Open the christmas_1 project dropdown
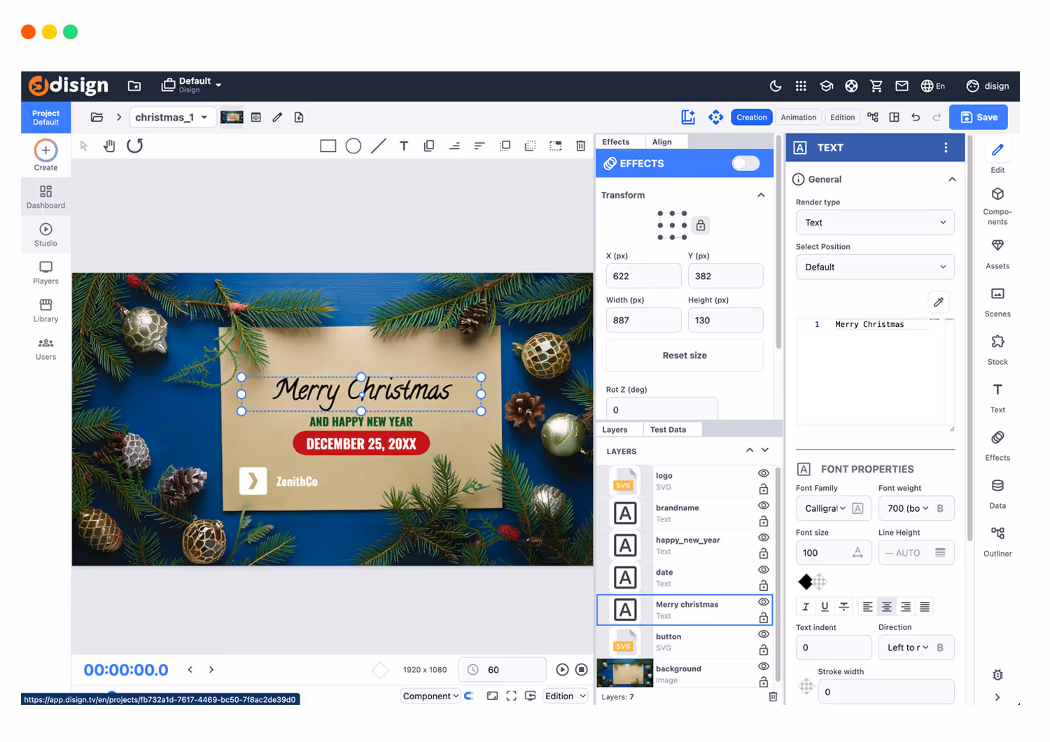 coord(172,117)
